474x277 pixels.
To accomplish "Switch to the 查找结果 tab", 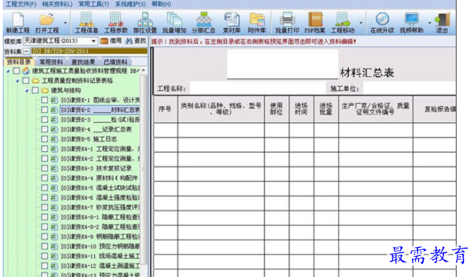I will coord(83,62).
